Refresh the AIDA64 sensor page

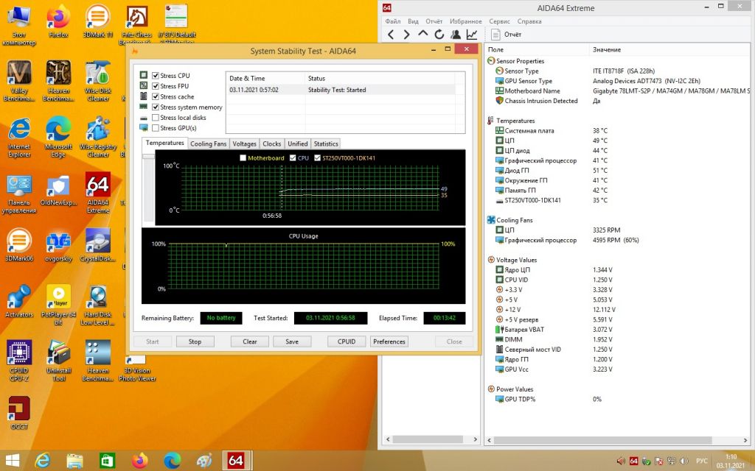pos(439,34)
